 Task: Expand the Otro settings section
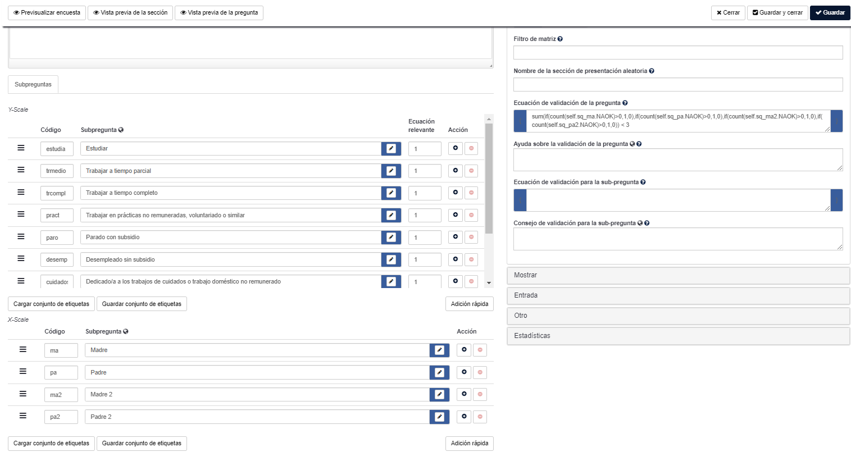678,316
